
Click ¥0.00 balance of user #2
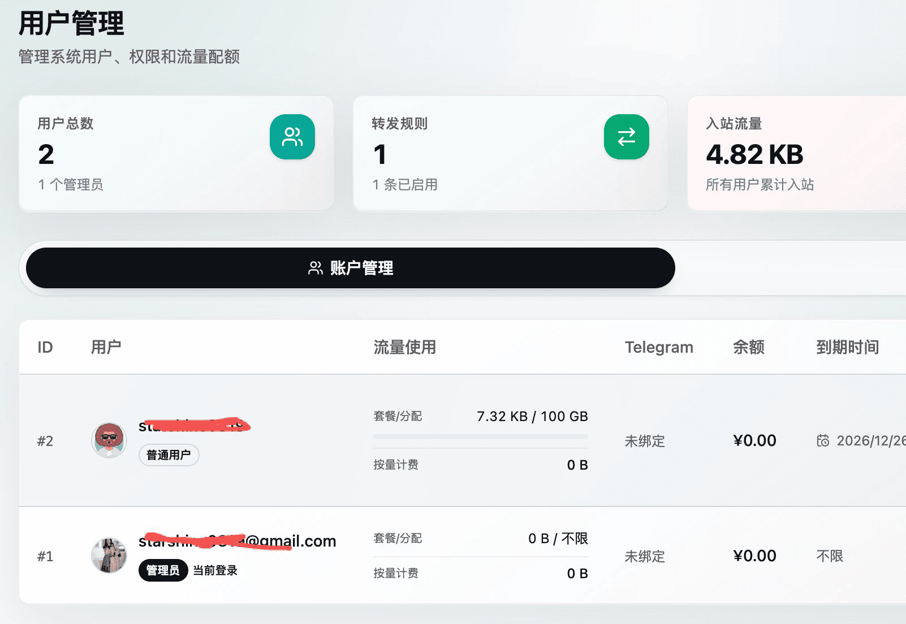pyautogui.click(x=754, y=441)
